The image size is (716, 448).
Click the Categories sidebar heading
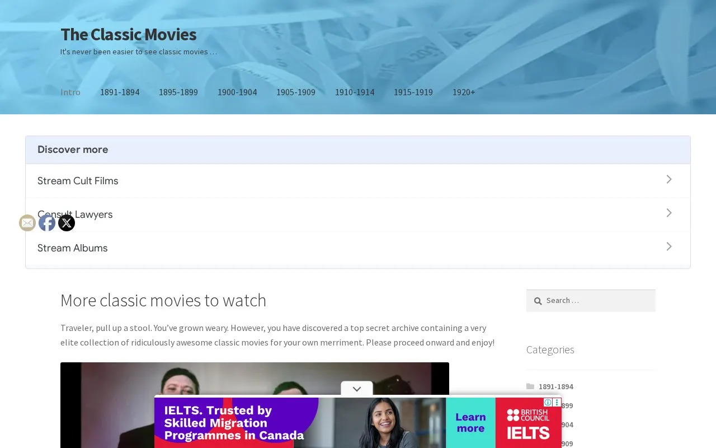pos(550,349)
